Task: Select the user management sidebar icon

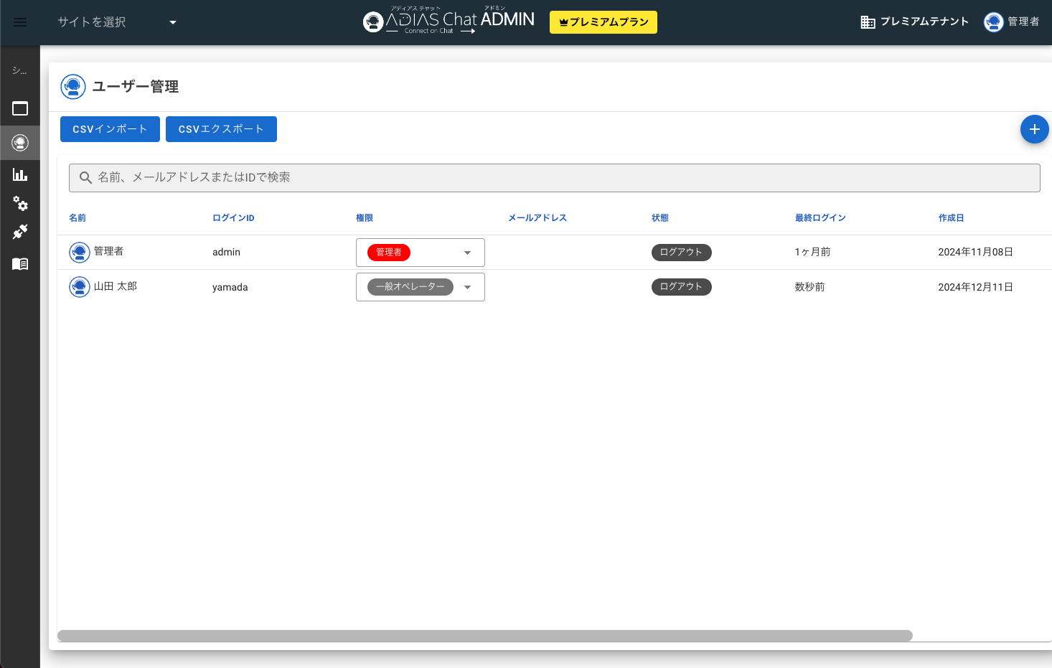Action: coord(20,143)
